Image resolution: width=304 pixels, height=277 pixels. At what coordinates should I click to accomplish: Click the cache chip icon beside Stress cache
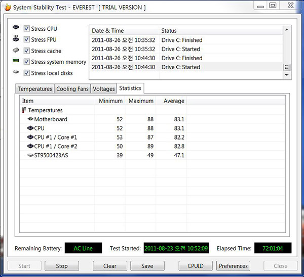pyautogui.click(x=16, y=50)
